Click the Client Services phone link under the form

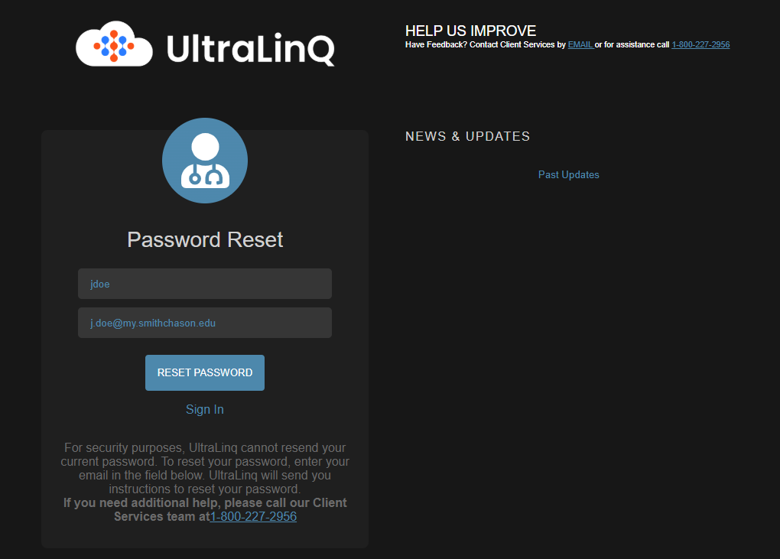tap(253, 517)
